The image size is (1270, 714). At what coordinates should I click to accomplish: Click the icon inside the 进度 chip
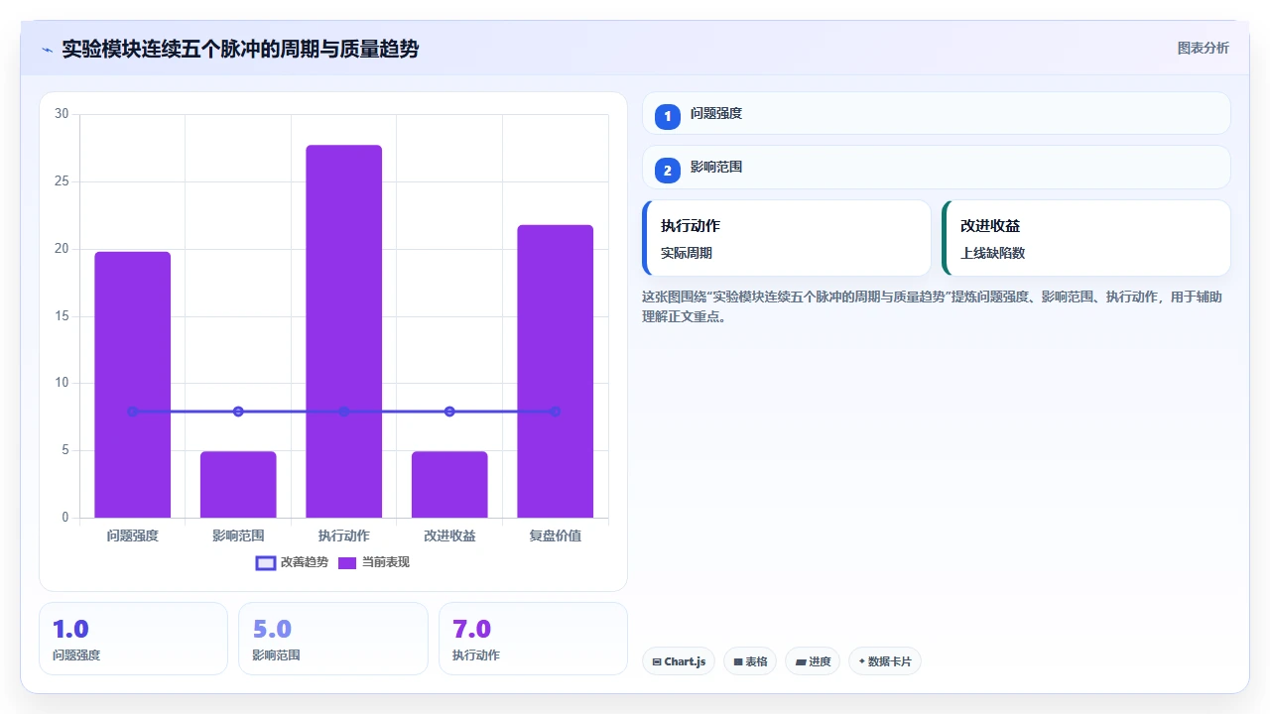[800, 661]
